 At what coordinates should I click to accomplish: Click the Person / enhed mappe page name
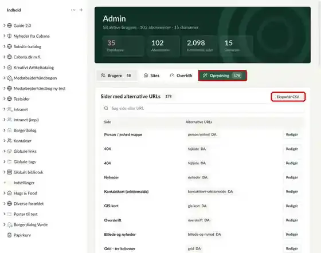click(x=123, y=135)
